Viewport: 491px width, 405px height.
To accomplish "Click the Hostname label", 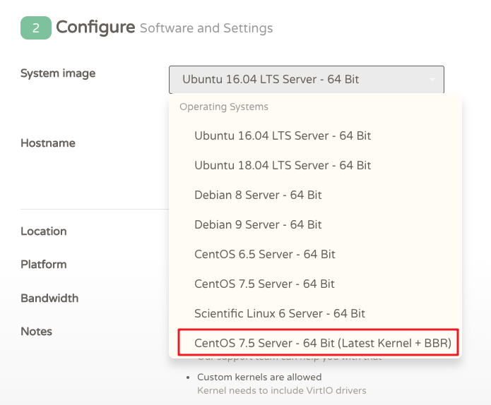I will click(x=48, y=143).
